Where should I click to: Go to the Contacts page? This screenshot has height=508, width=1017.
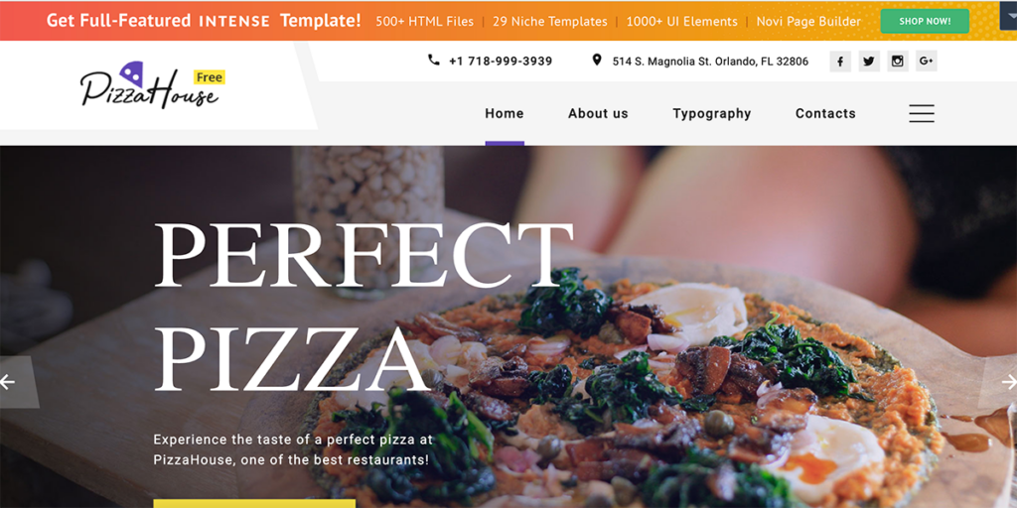point(825,113)
